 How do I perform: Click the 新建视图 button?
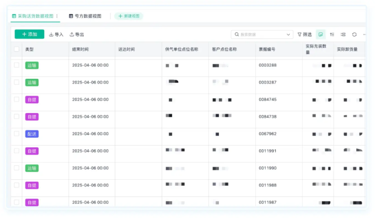point(129,16)
